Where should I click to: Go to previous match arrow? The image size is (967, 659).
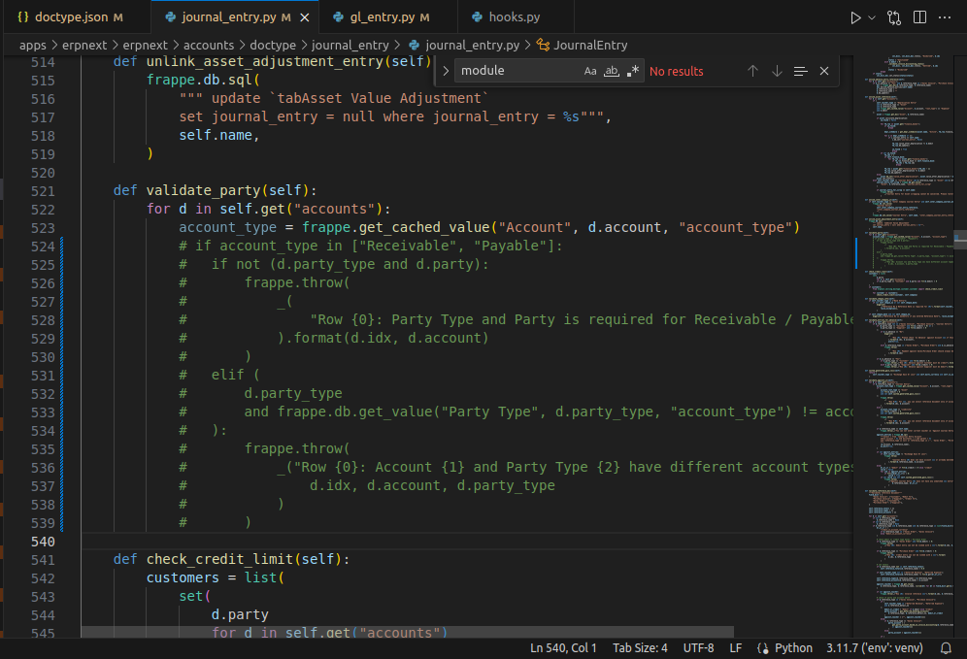tap(752, 71)
